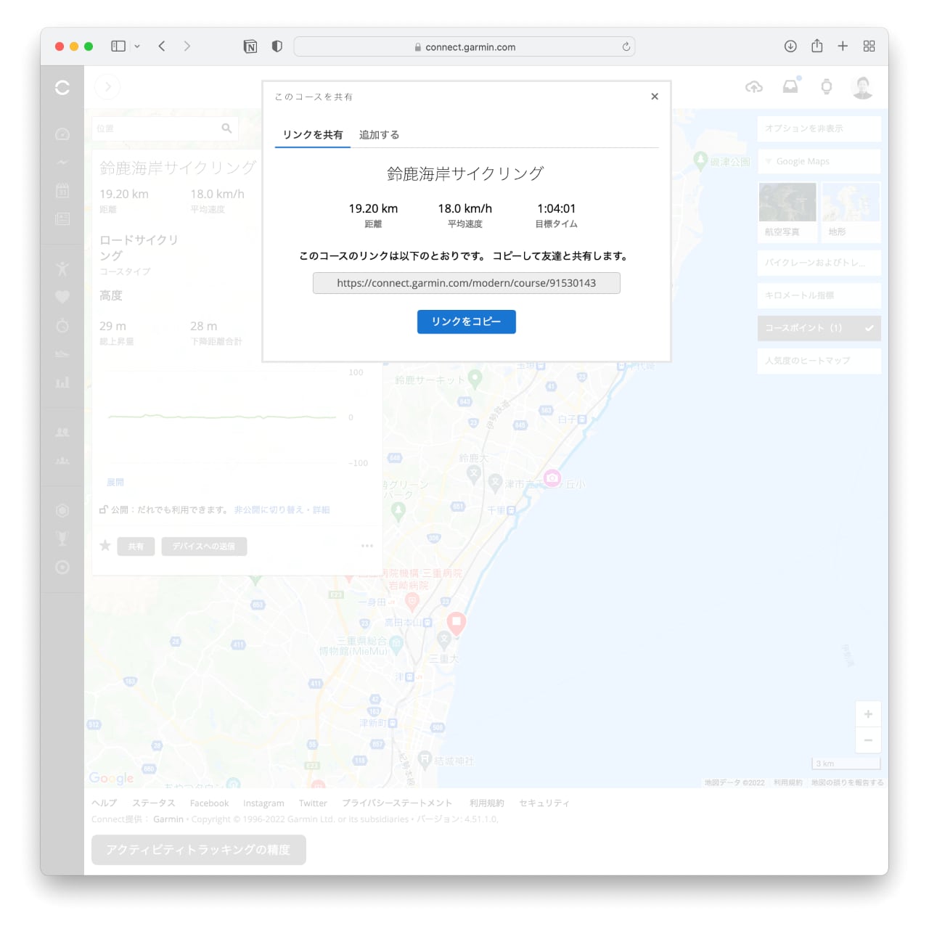Image resolution: width=929 pixels, height=929 pixels.
Task: Toggle the 人気度のヒートマップ overlay
Action: click(x=819, y=361)
